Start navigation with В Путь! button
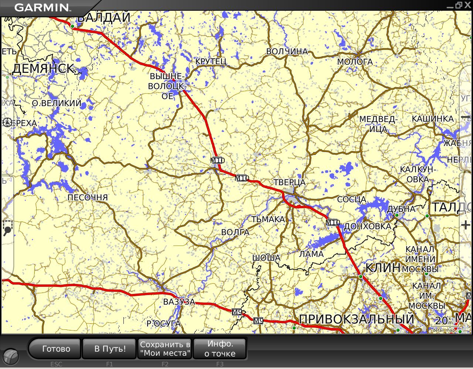This screenshot has height=369, width=473. [110, 349]
